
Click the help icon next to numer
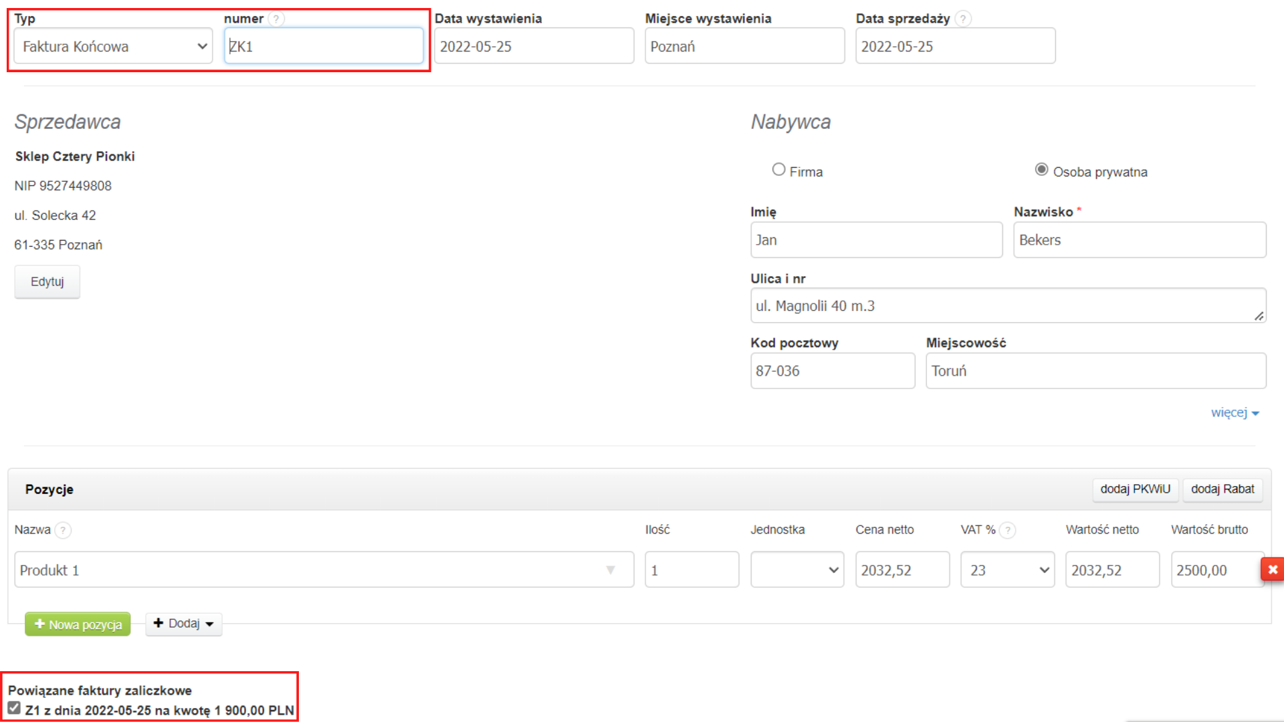pyautogui.click(x=276, y=19)
